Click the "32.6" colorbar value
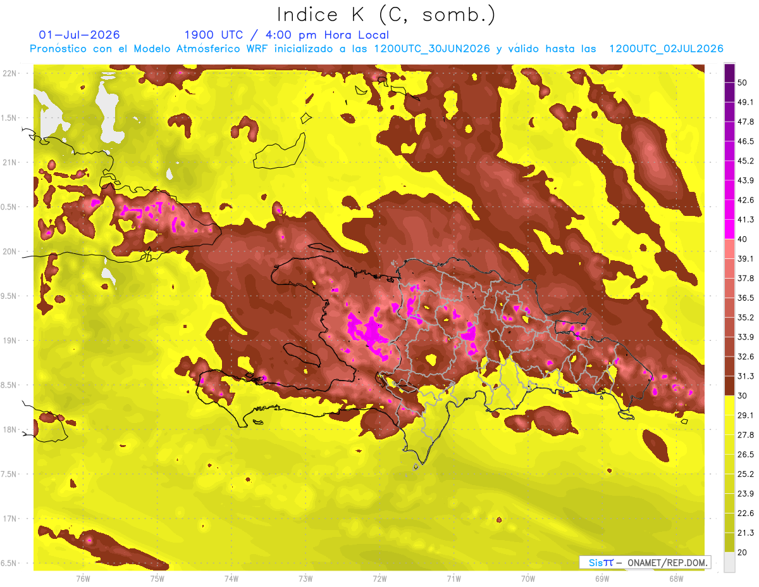This screenshot has width=759, height=587. [746, 357]
